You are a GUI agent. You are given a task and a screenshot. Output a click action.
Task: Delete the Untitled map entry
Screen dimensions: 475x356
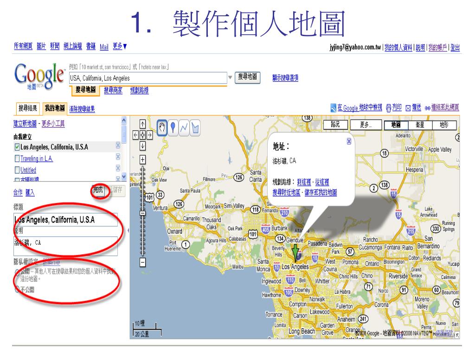(118, 168)
